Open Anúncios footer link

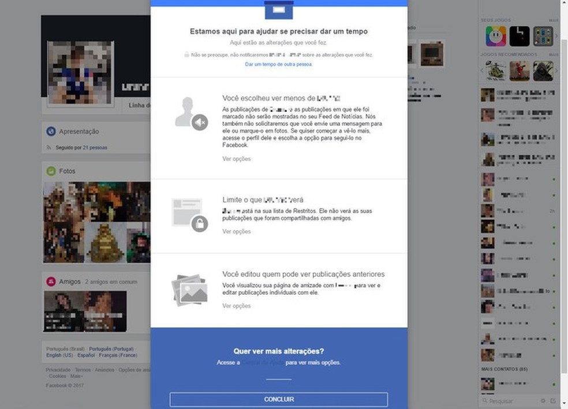104,370
